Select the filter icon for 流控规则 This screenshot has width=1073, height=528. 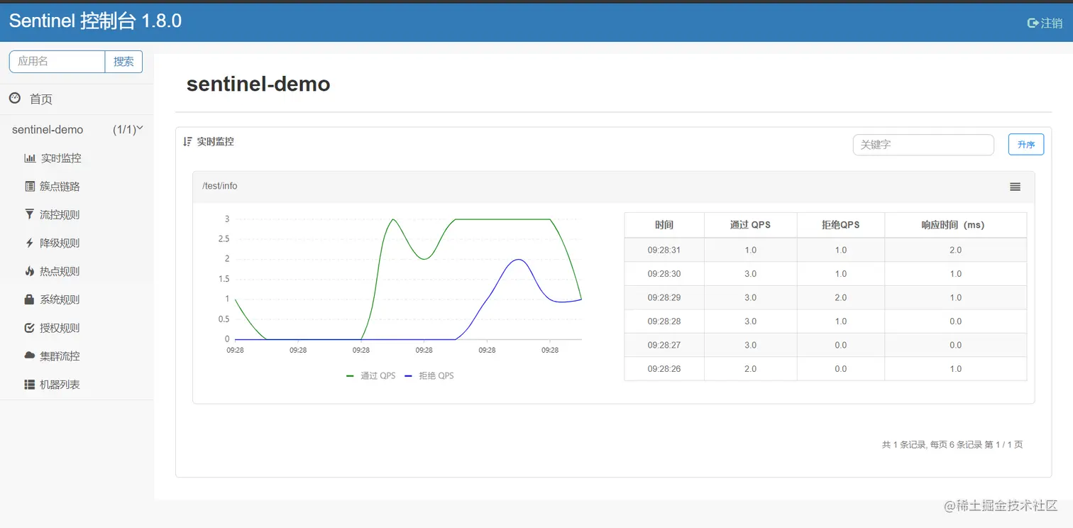point(29,214)
